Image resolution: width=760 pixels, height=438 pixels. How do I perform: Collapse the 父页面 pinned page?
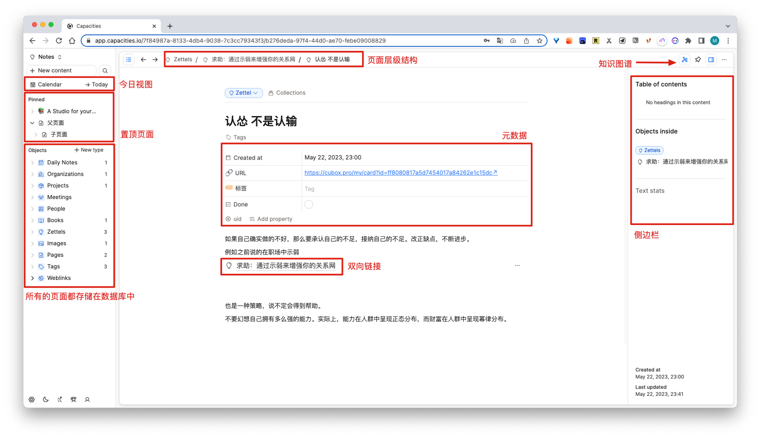pyautogui.click(x=32, y=123)
